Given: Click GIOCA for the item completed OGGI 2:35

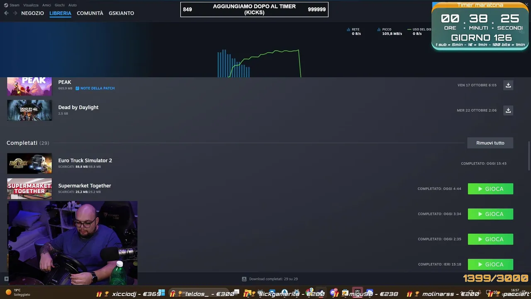Looking at the screenshot, I should (490, 239).
